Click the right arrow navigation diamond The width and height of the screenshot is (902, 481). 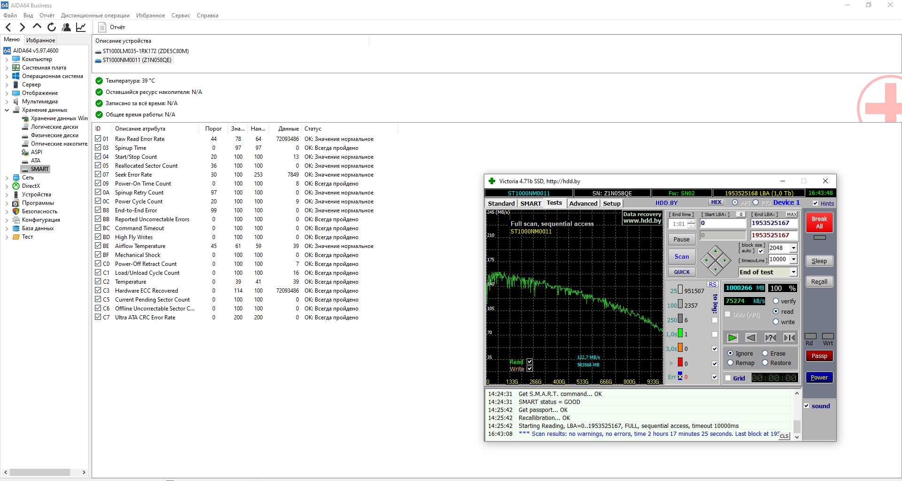click(x=725, y=260)
